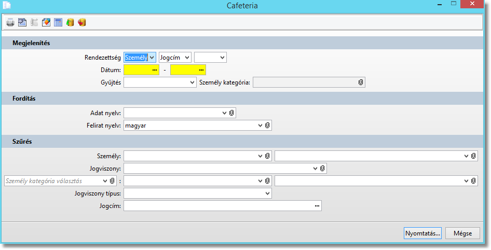
Task: Maximize the Cafeteria window
Action: click(x=454, y=4)
